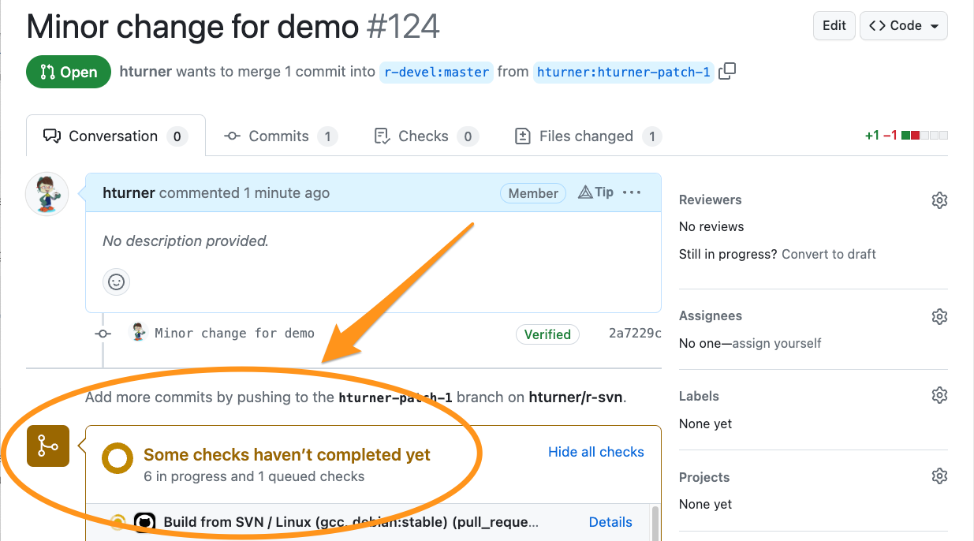The height and width of the screenshot is (541, 974).
Task: Open the Assignees gear settings
Action: click(939, 316)
